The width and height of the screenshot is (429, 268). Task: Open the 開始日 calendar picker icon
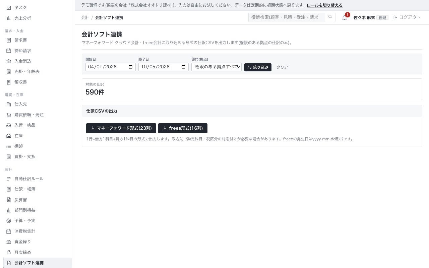[x=130, y=67]
